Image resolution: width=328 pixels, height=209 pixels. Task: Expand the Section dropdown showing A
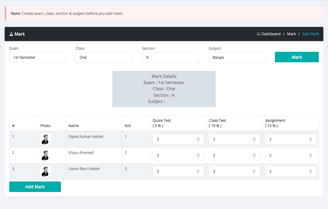point(170,58)
